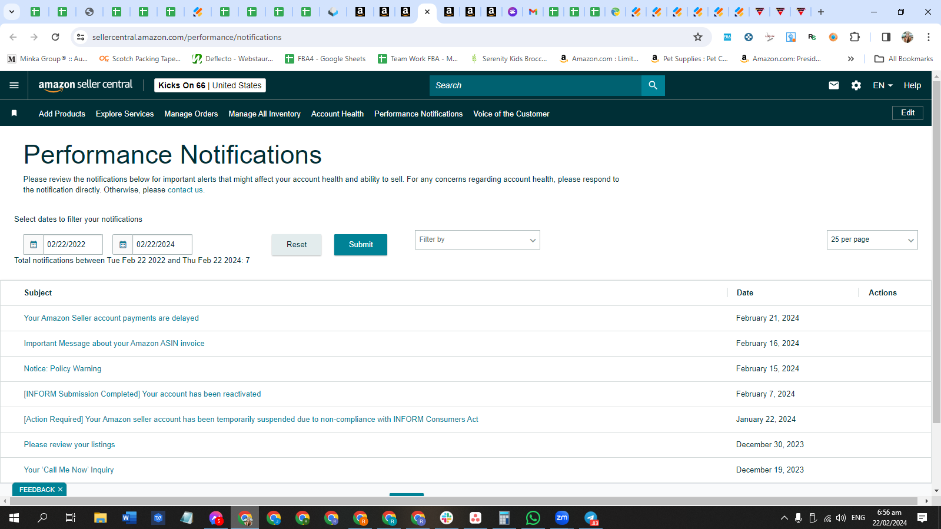The width and height of the screenshot is (941, 529).
Task: Open the Chrome Extensions puzzle icon
Action: click(854, 37)
